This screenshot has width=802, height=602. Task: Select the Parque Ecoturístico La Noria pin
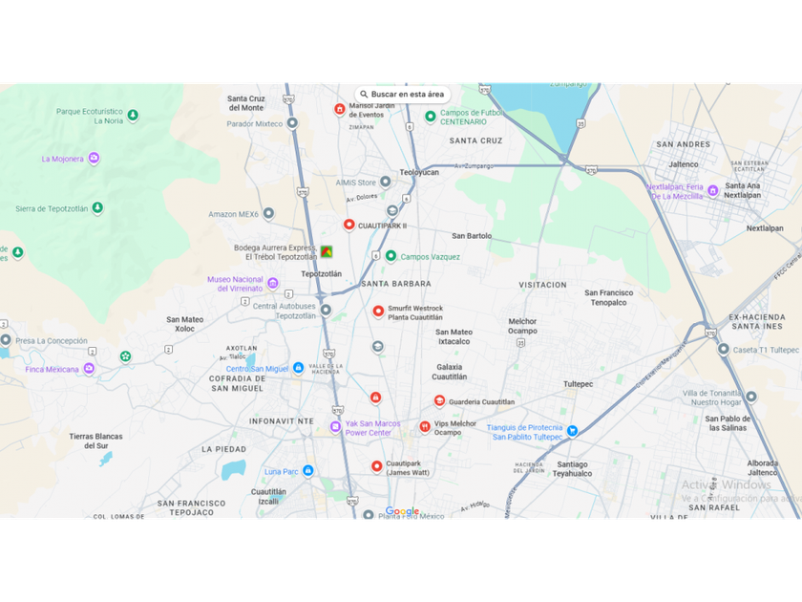click(133, 116)
